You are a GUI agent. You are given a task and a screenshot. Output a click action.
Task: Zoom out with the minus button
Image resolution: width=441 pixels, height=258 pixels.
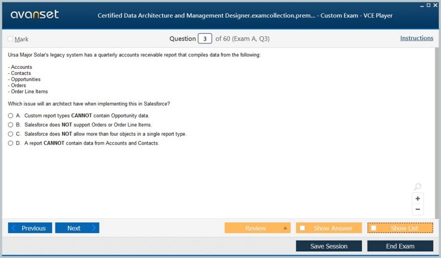[x=418, y=209]
